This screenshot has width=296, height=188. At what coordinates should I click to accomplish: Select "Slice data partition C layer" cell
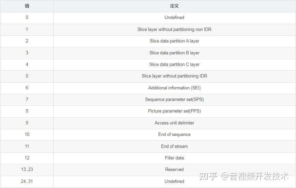[174, 65]
